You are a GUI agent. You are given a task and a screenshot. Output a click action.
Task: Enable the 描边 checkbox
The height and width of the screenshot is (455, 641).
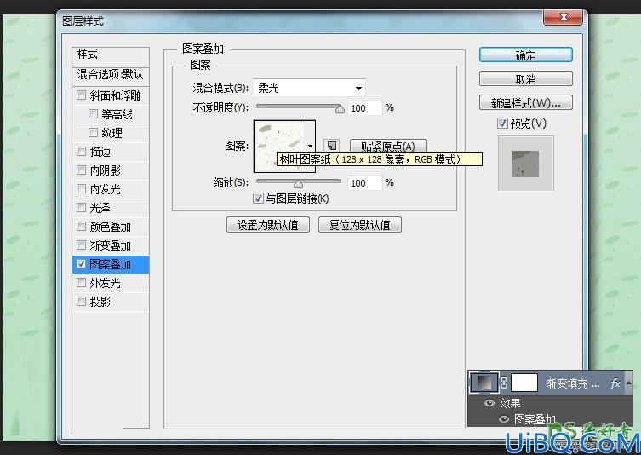click(82, 152)
